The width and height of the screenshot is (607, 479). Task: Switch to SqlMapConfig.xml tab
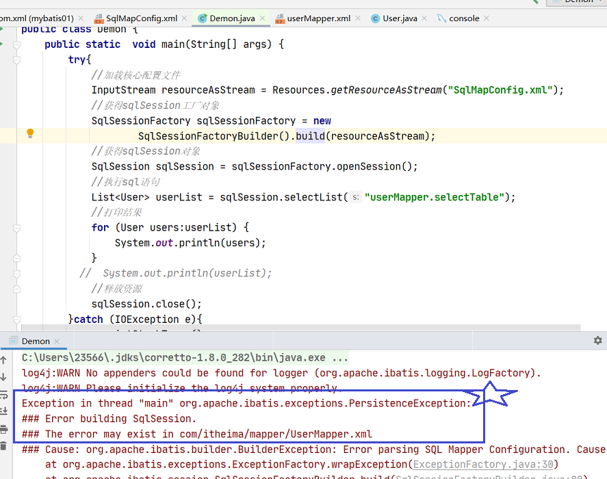(142, 18)
